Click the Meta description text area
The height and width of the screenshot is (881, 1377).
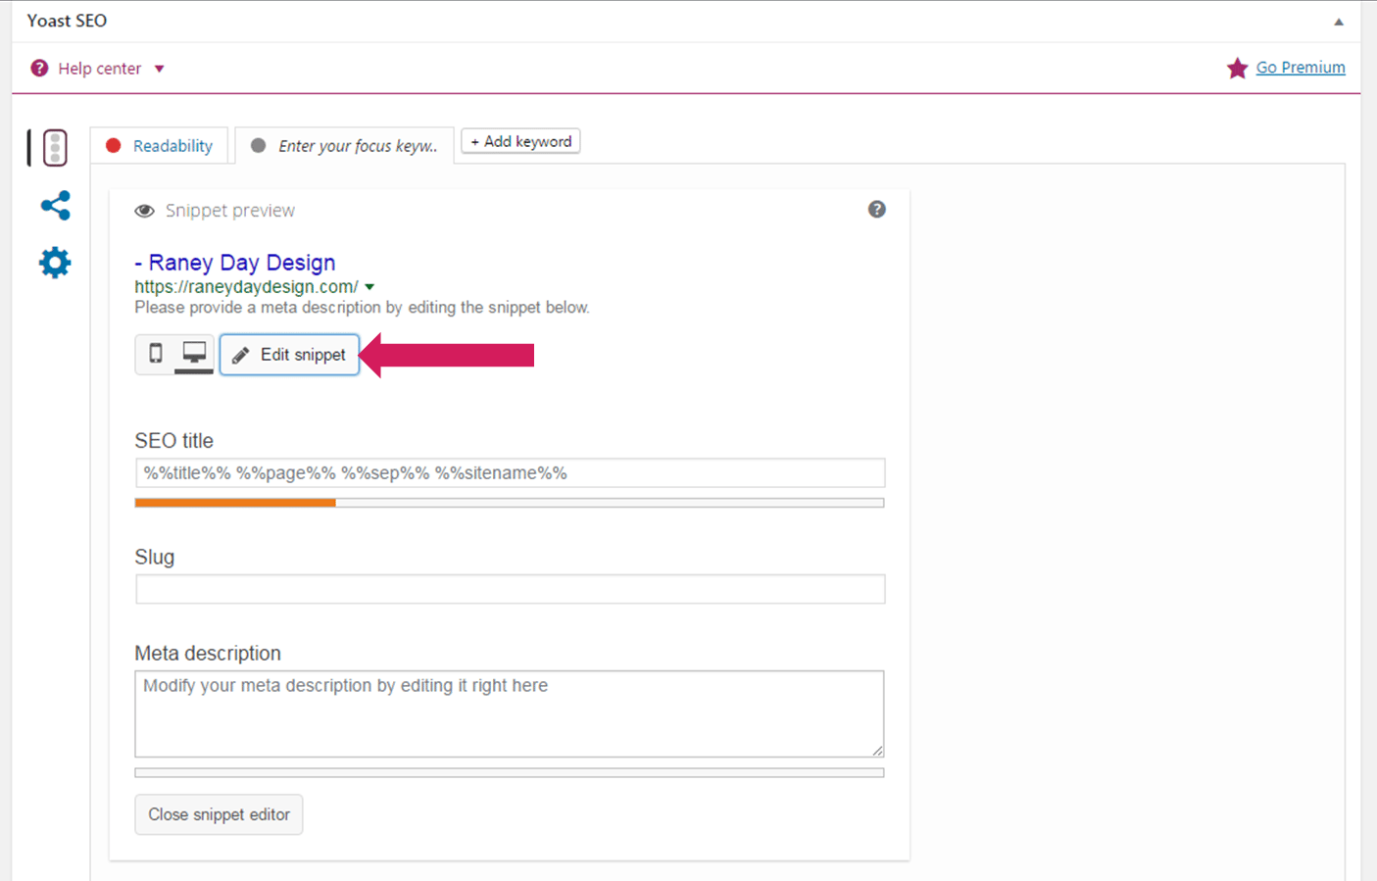[x=510, y=714]
